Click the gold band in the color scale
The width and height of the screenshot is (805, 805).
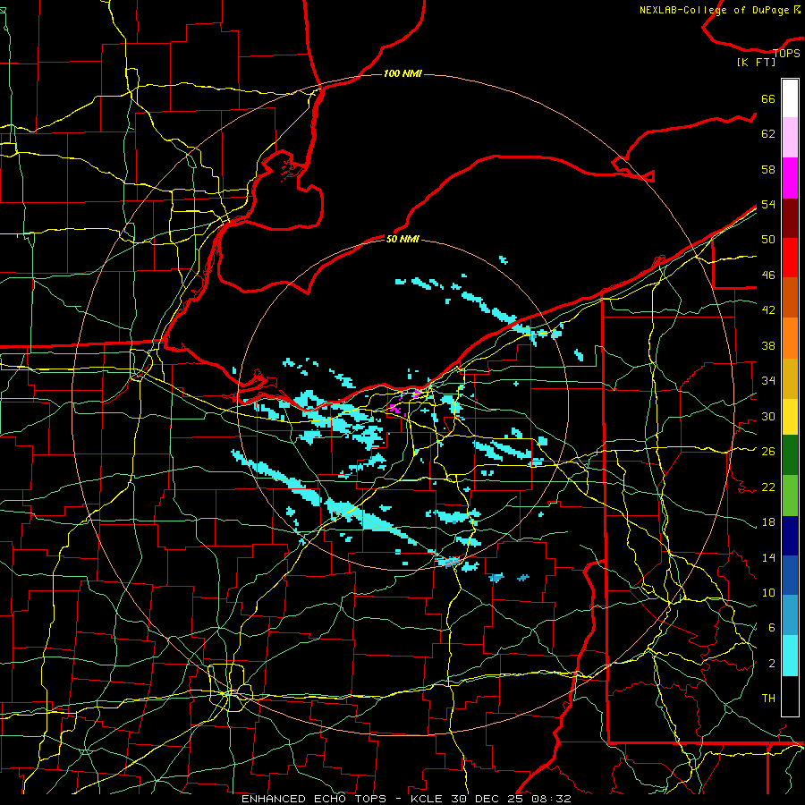pos(790,378)
